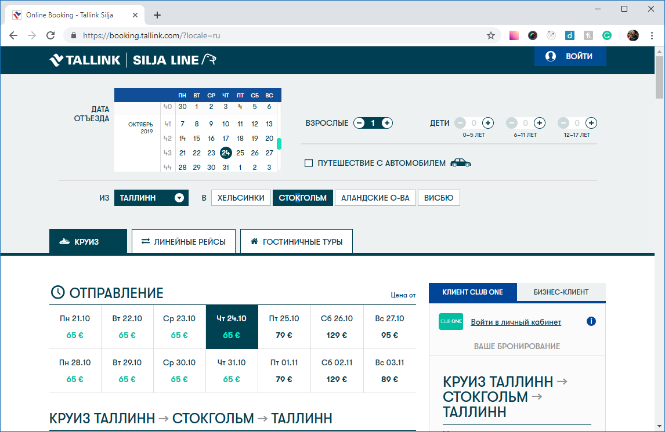Image resolution: width=665 pixels, height=432 pixels.
Task: Choose departure Чт 31.10 for 65 €
Action: pos(232,371)
